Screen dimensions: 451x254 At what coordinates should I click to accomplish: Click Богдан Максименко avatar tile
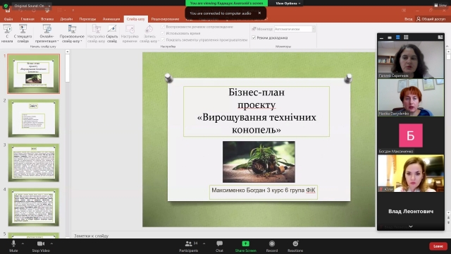pyautogui.click(x=411, y=135)
